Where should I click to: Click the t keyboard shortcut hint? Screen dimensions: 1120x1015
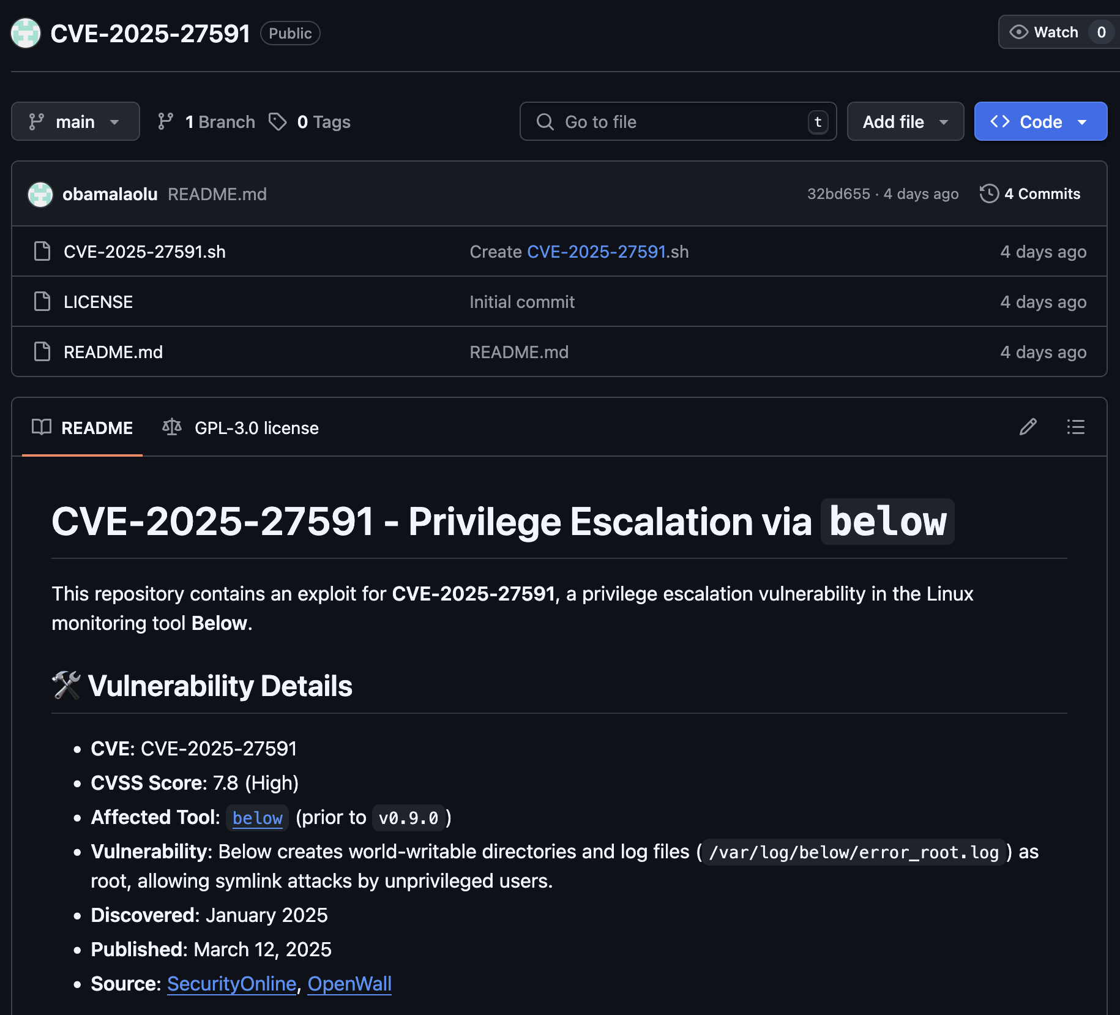coord(818,122)
